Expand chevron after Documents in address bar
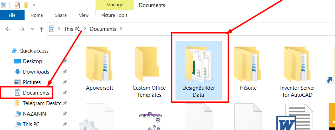Image resolution: width=335 pixels, height=130 pixels. [x=121, y=29]
